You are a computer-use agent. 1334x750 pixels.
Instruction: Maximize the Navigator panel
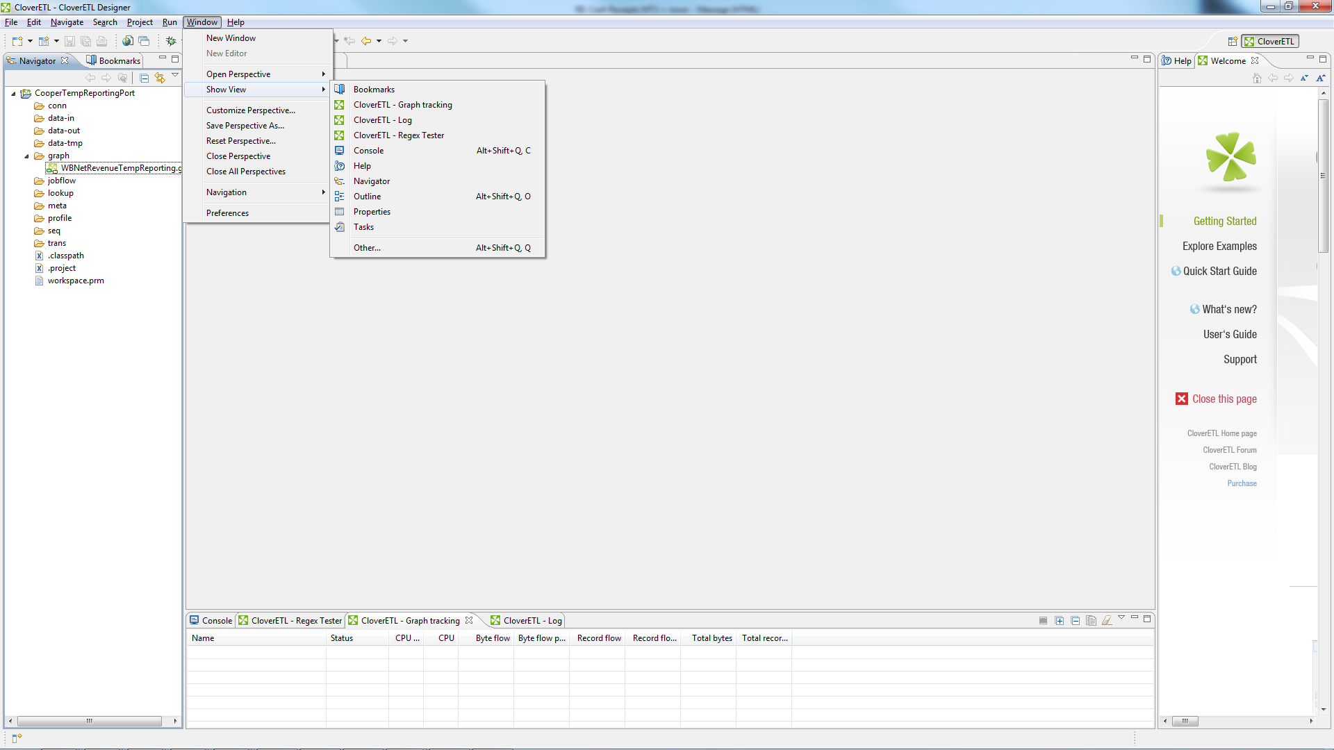[x=176, y=58]
